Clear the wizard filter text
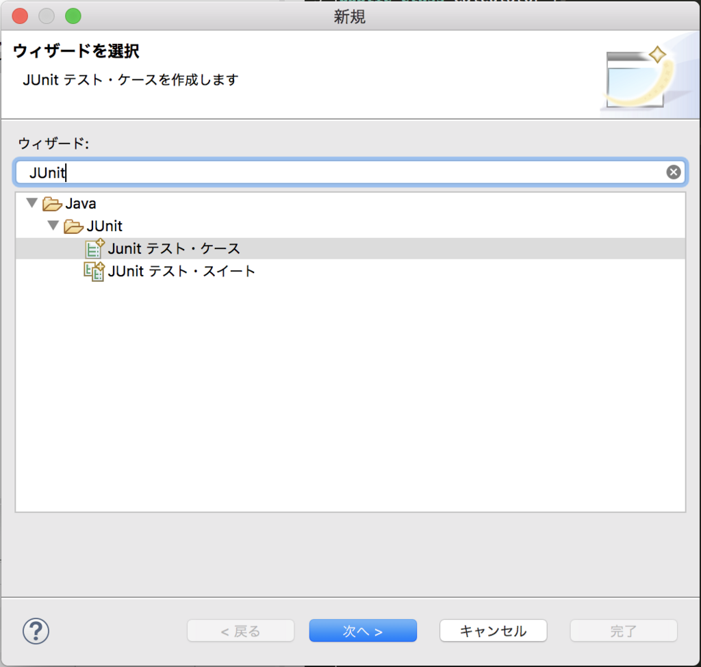Image resolution: width=701 pixels, height=667 pixels. coord(674,172)
